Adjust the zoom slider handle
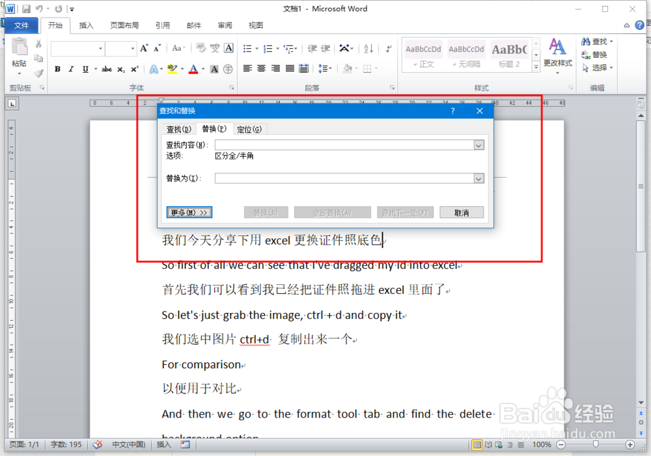 (x=596, y=444)
